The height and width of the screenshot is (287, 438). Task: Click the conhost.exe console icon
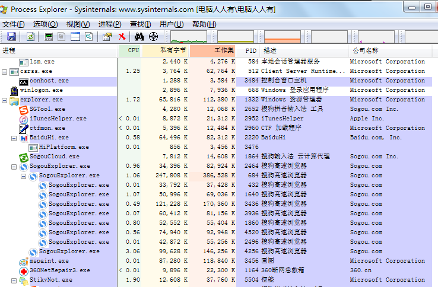click(x=24, y=82)
